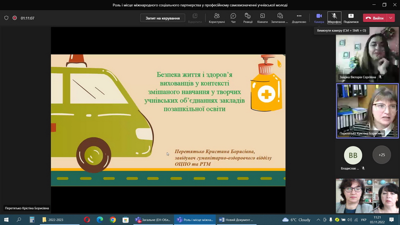Toggle the Мікрофон microphone mute
Image resolution: width=400 pixels, height=225 pixels.
point(334,18)
